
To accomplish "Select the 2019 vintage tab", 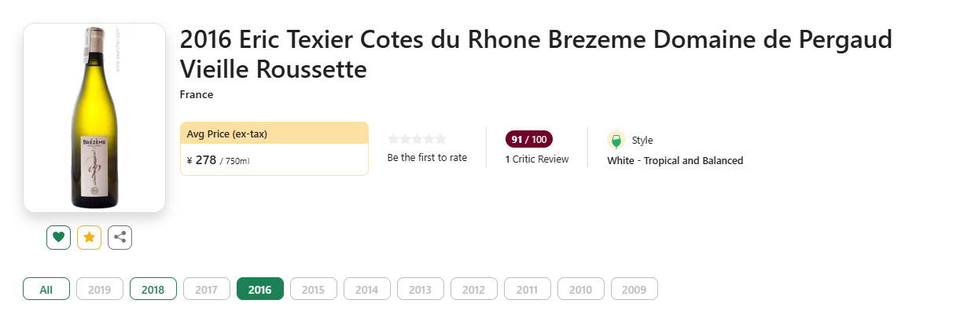I will pos(100,289).
